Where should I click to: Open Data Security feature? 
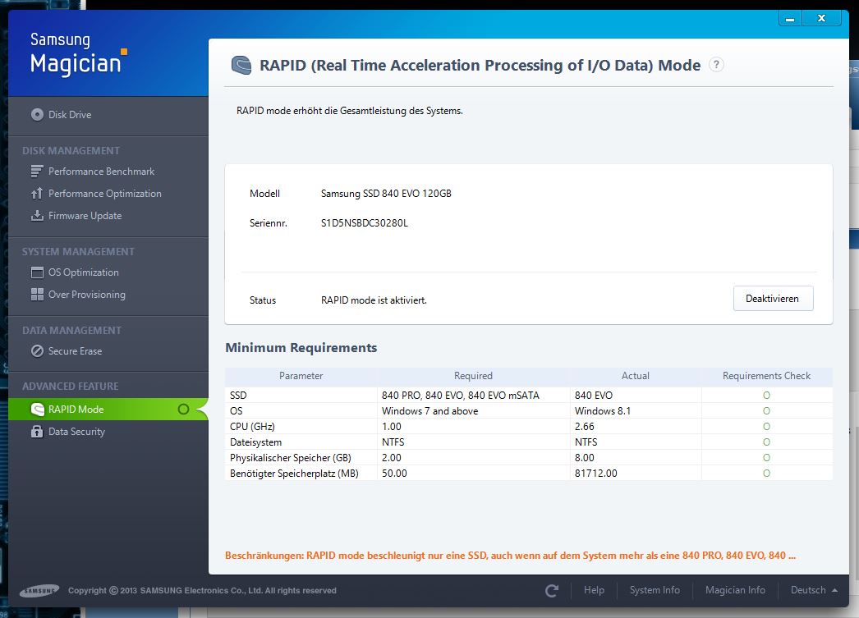[76, 432]
